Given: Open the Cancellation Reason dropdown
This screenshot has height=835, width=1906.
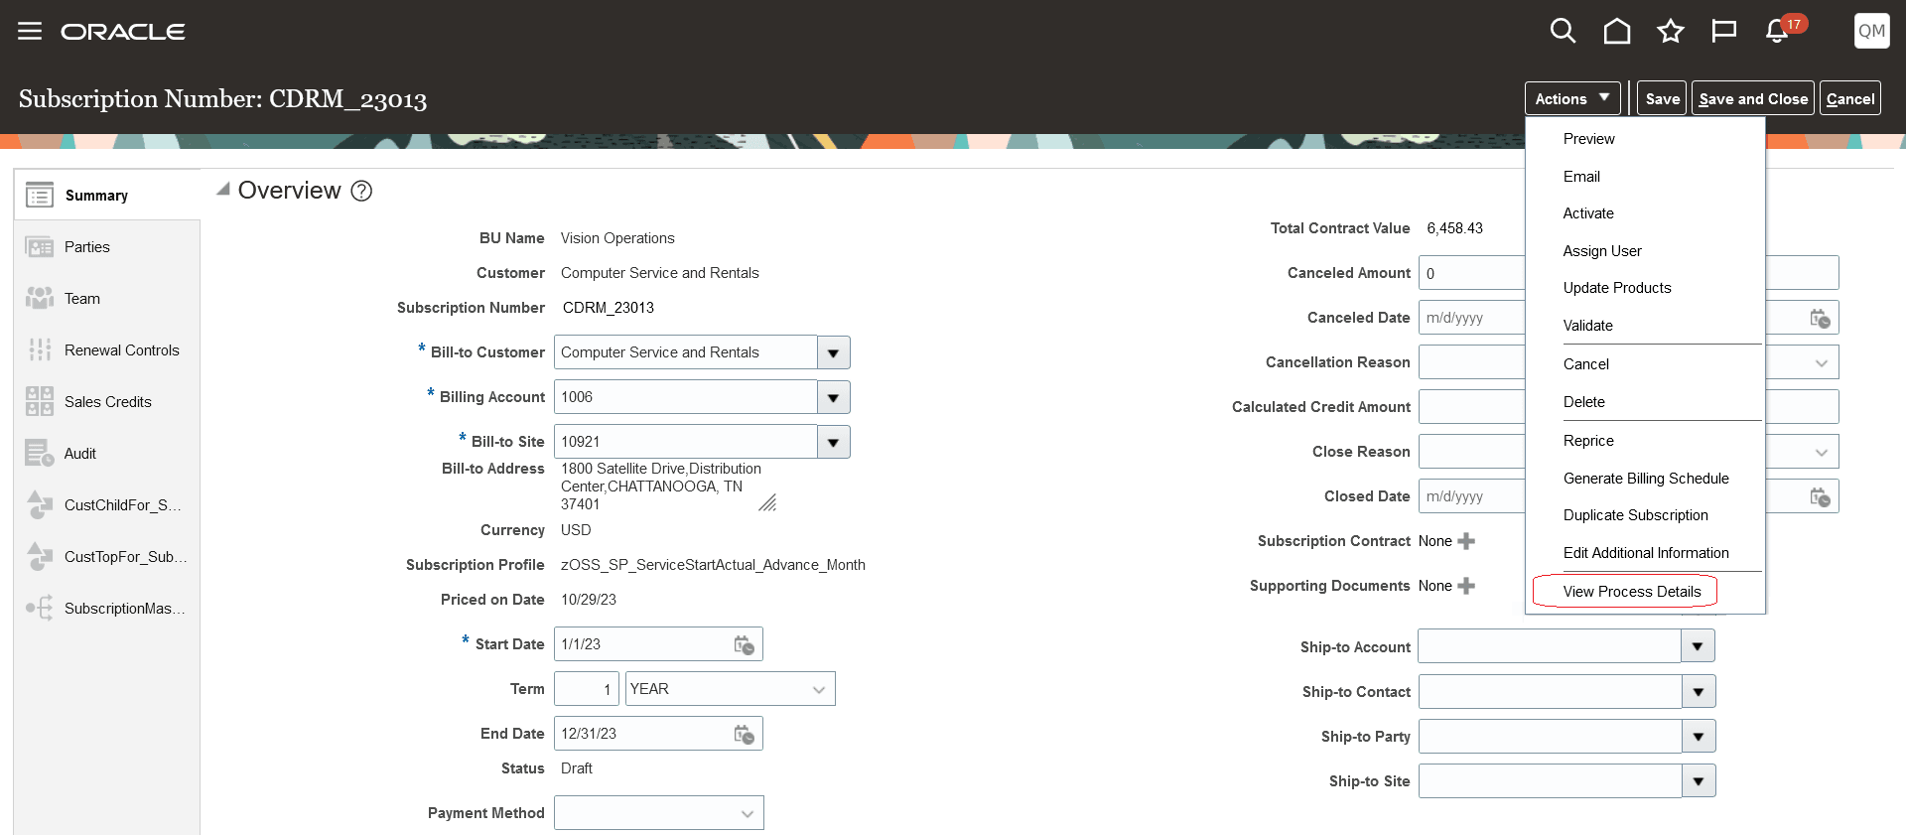Looking at the screenshot, I should tap(1821, 362).
